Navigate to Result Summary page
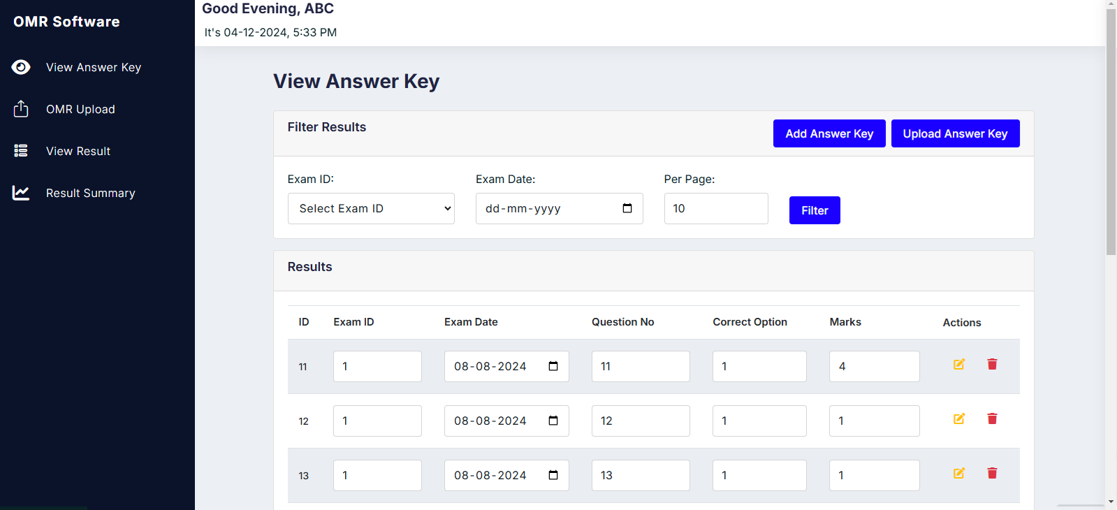The width and height of the screenshot is (1117, 510). click(91, 193)
